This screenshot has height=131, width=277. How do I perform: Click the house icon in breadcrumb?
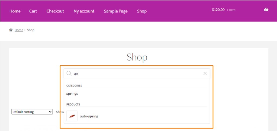pyautogui.click(x=11, y=30)
